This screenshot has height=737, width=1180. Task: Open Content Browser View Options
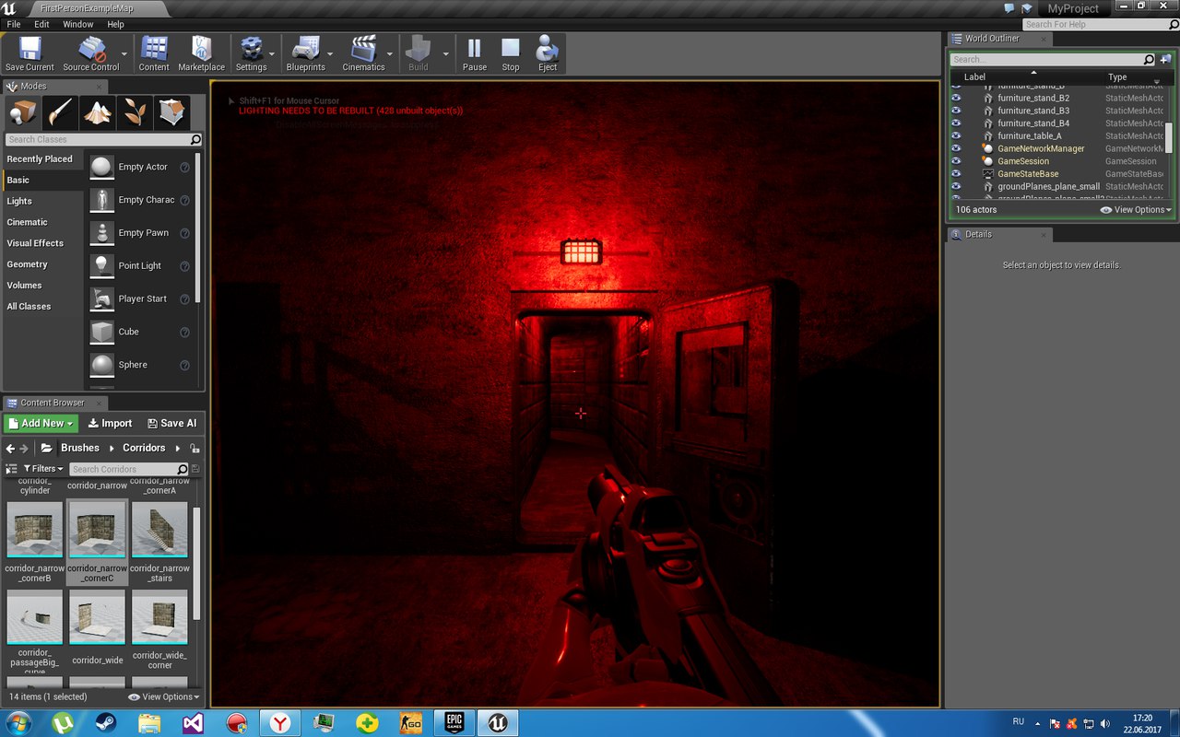tap(163, 697)
